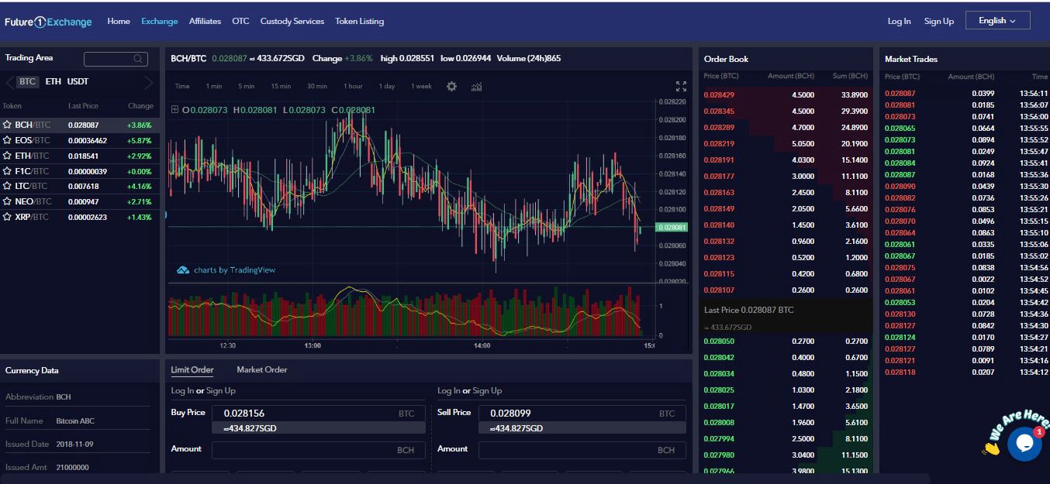Select buy order at 0.028050

pos(786,341)
